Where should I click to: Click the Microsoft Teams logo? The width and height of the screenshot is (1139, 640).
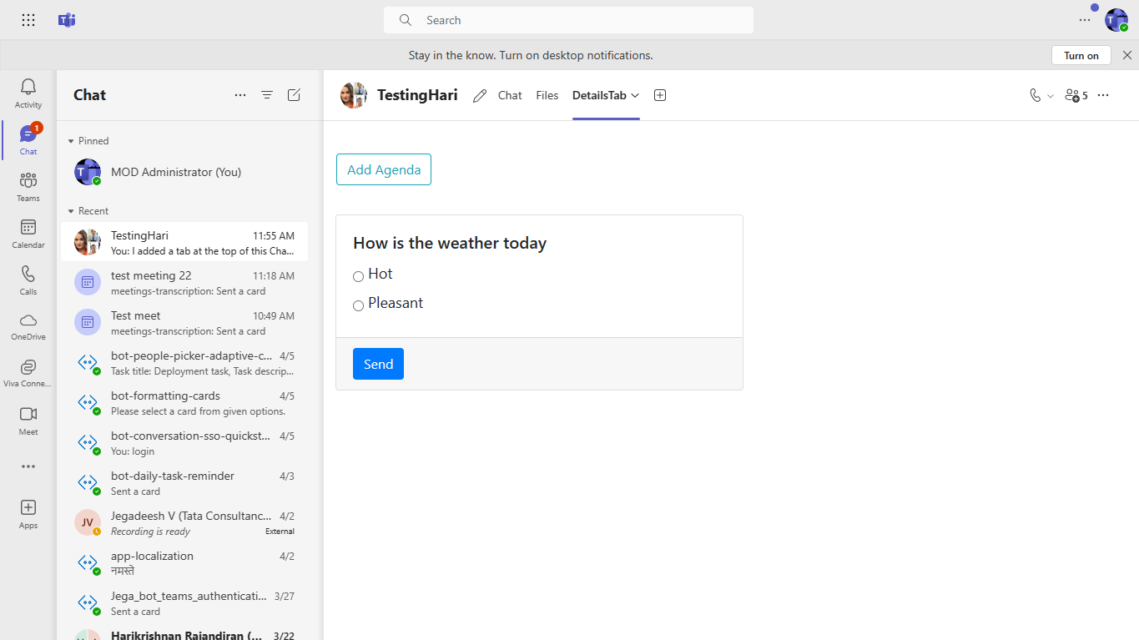(67, 20)
